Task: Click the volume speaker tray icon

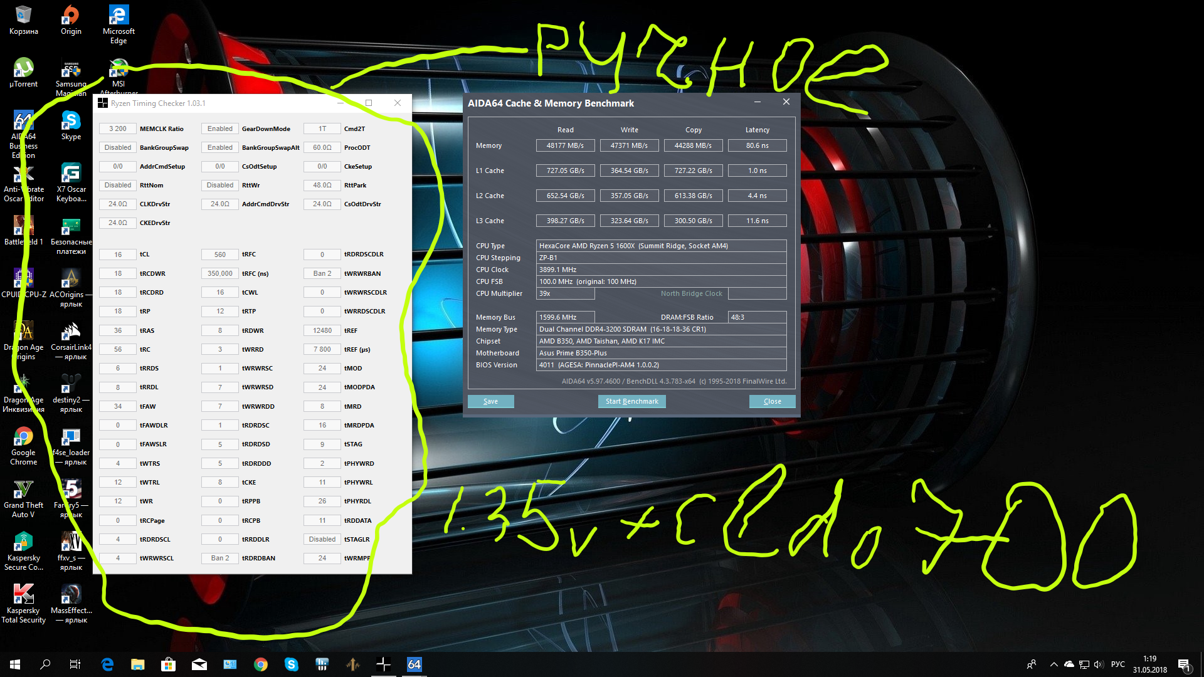Action: (1098, 664)
